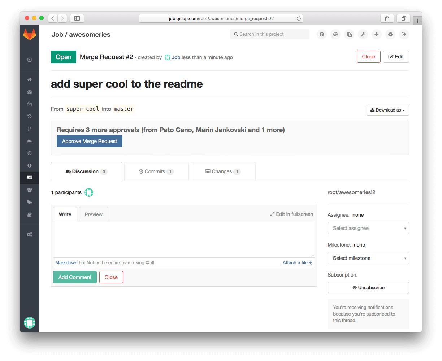Open explore globe icon in header

pos(335,34)
